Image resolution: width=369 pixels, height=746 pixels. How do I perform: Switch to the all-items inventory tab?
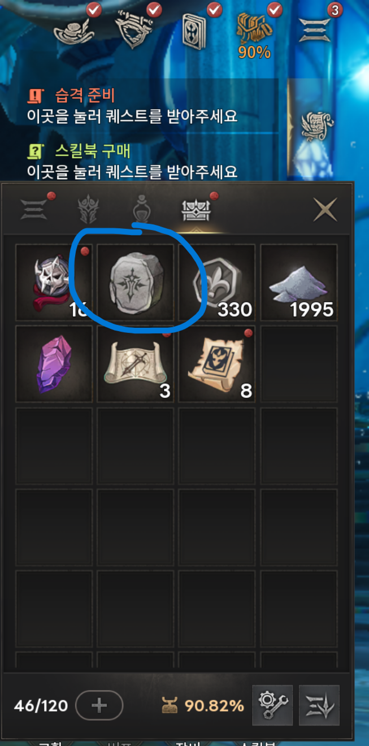click(33, 210)
